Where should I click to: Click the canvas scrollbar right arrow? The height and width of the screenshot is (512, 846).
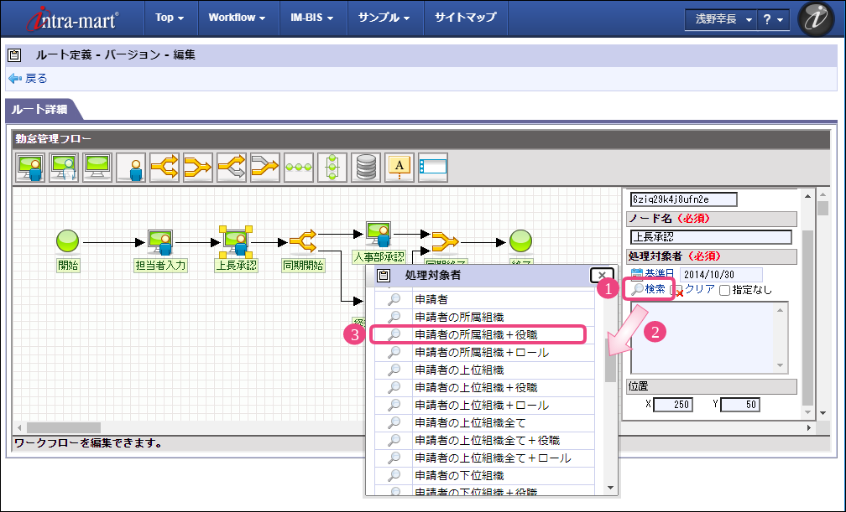click(x=808, y=428)
